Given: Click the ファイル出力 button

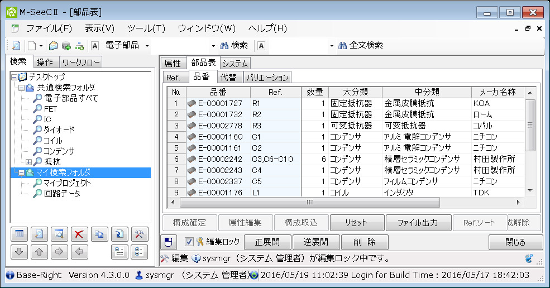Looking at the screenshot, I should tap(418, 223).
